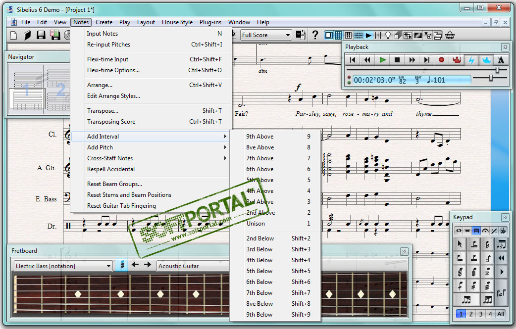This screenshot has height=329, width=516.
Task: Click the Versions stacked pages toolbar icon
Action: [x=398, y=35]
